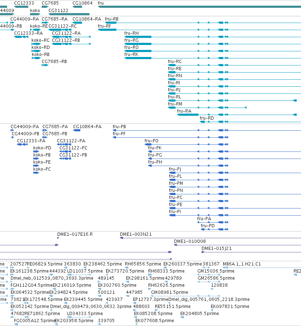The width and height of the screenshot is (301, 326).
Task: Click CG31122-RA transcript label
Action: click(x=66, y=33)
